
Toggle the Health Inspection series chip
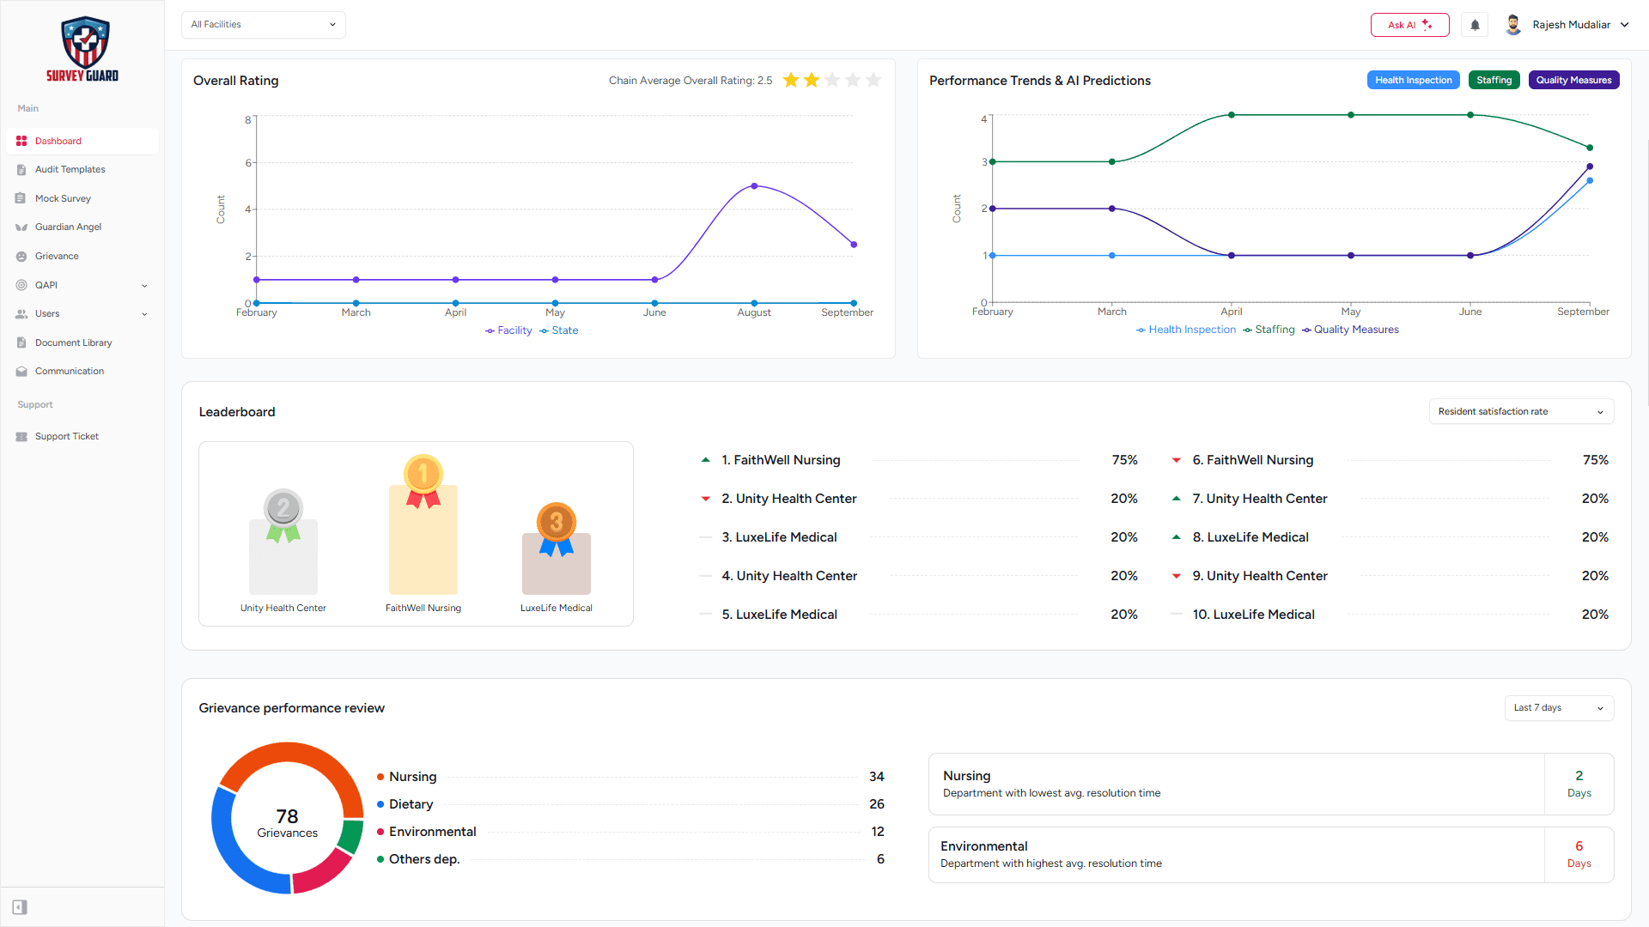click(x=1413, y=80)
